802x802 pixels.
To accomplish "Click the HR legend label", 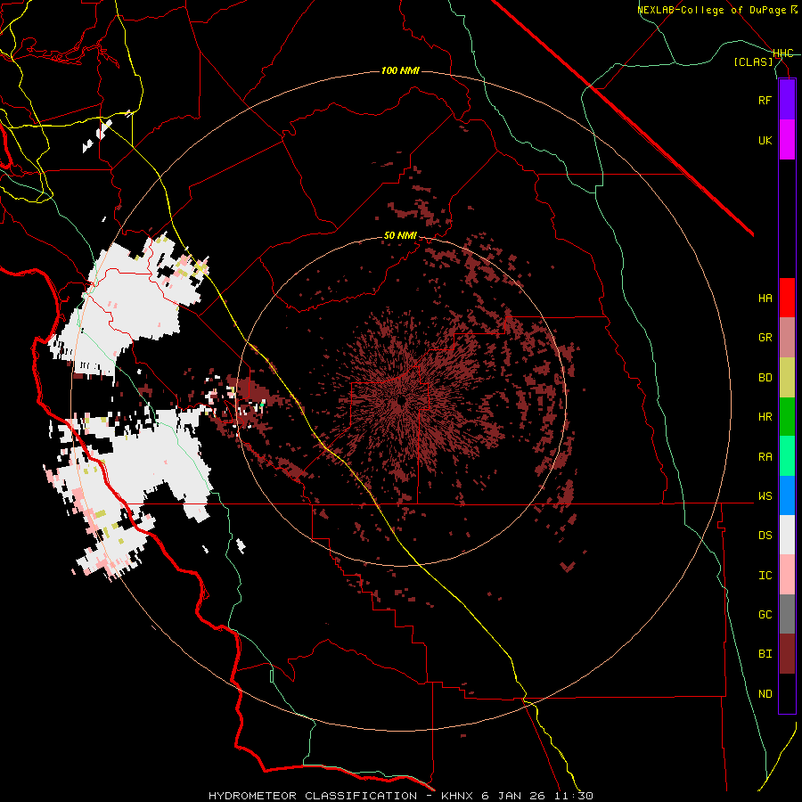I will click(x=765, y=417).
